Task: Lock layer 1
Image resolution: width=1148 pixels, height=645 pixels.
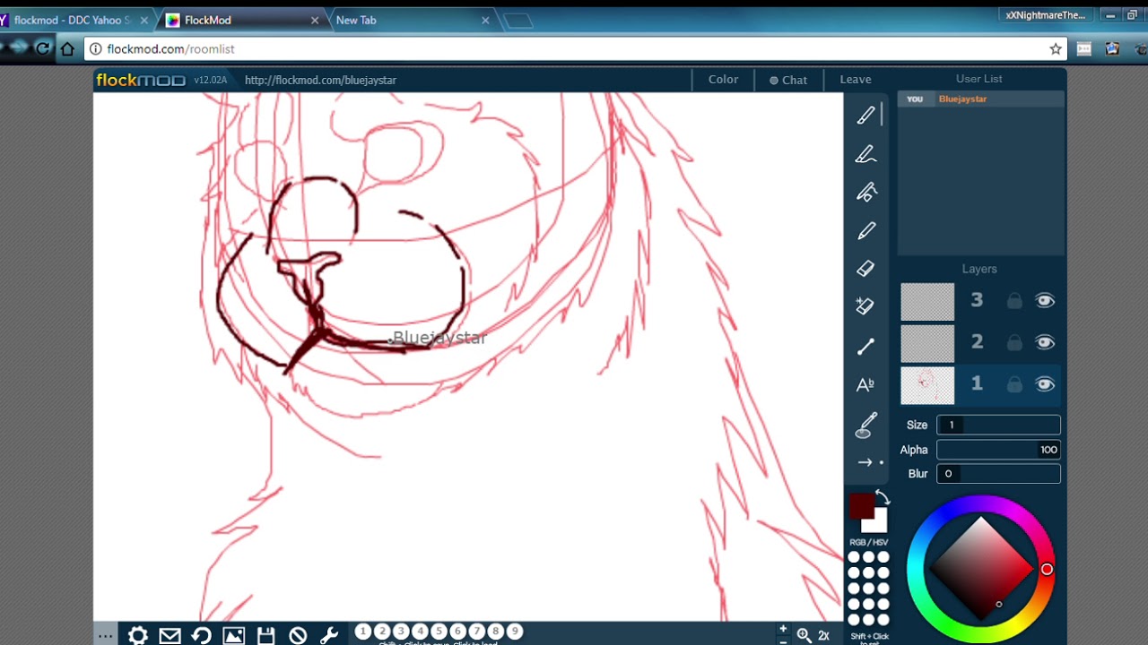Action: pyautogui.click(x=1014, y=384)
